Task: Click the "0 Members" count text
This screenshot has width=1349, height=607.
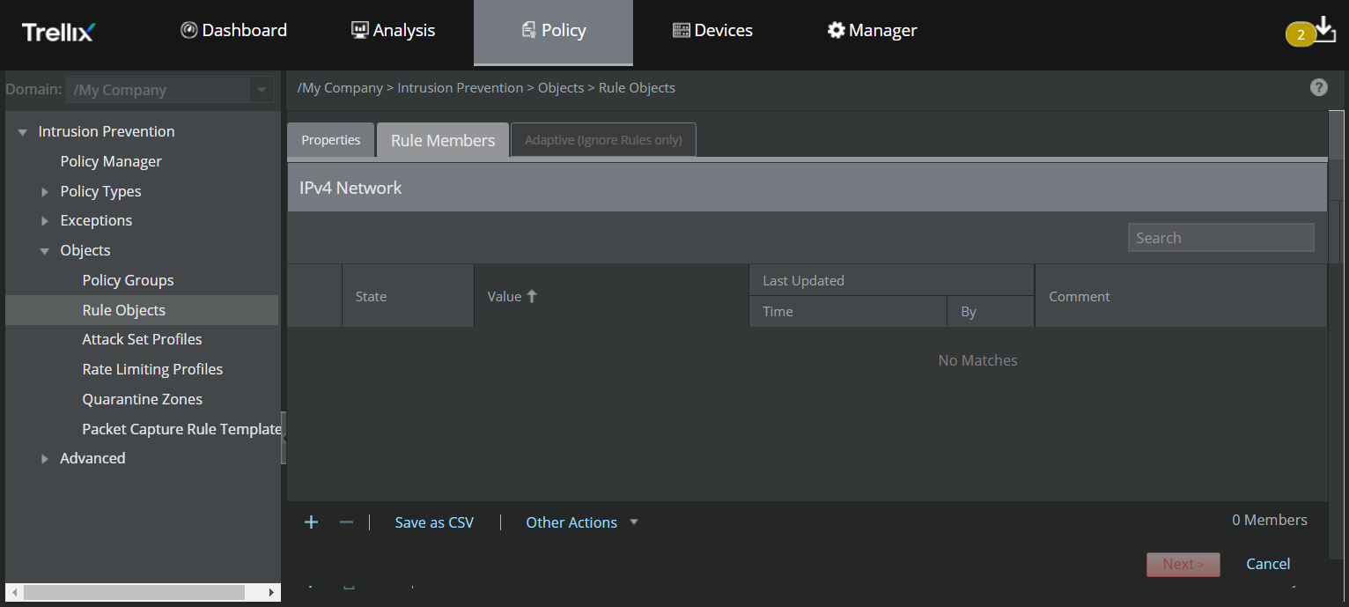Action: point(1270,520)
